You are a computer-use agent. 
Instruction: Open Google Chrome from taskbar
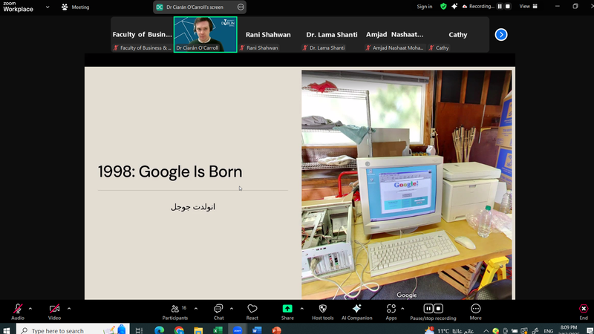click(179, 330)
